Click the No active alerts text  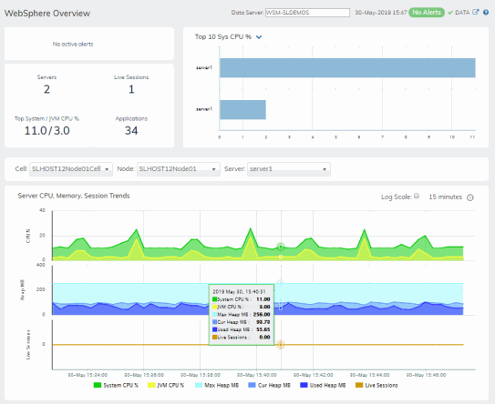[x=73, y=44]
